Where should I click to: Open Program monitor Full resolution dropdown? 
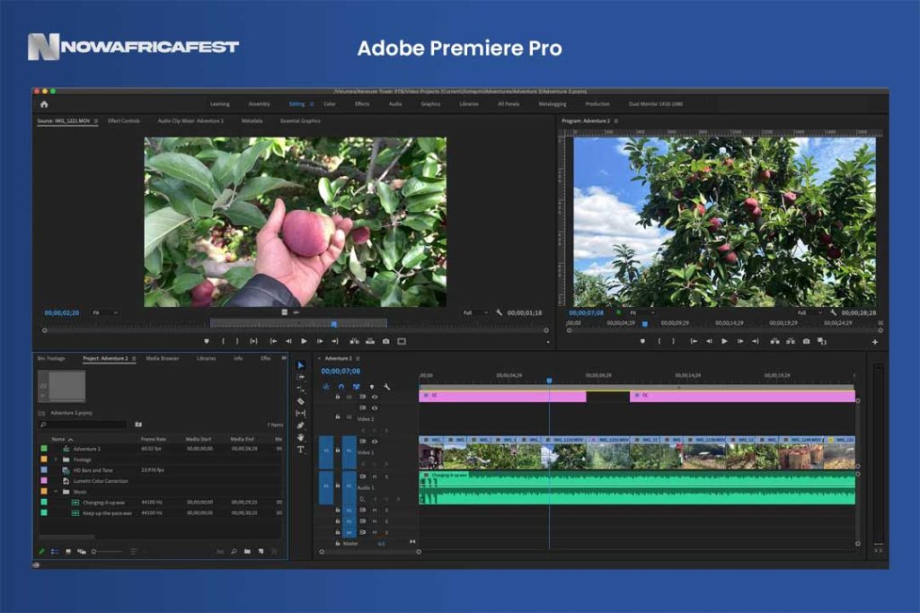click(x=809, y=313)
